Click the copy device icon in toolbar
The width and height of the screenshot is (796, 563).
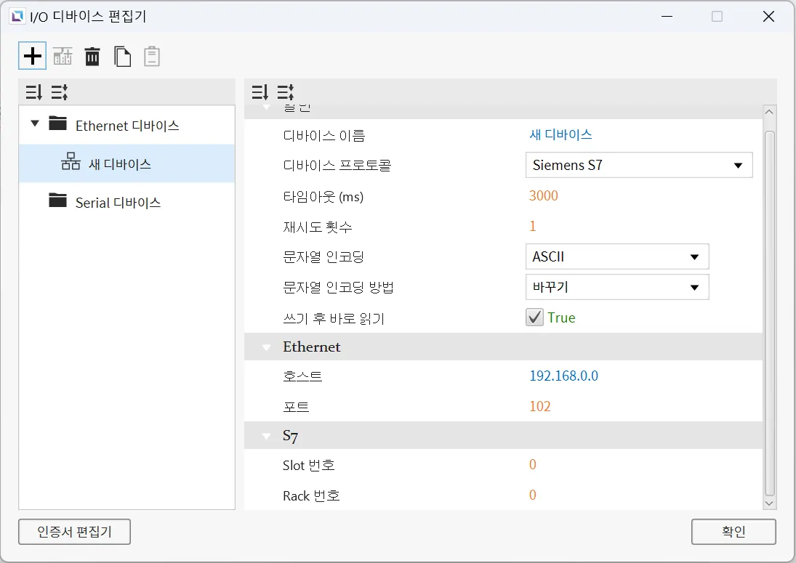(x=122, y=56)
